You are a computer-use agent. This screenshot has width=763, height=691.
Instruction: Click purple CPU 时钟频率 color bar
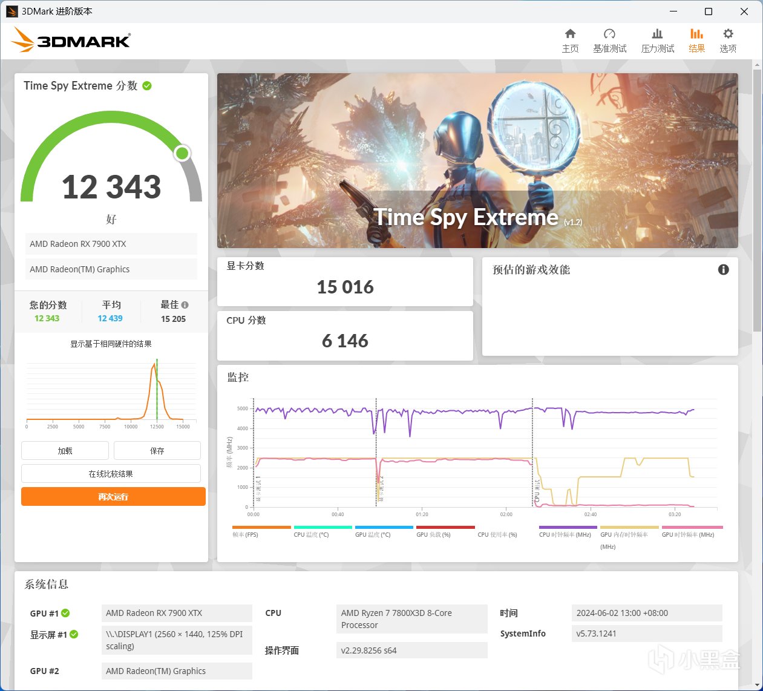(x=568, y=527)
